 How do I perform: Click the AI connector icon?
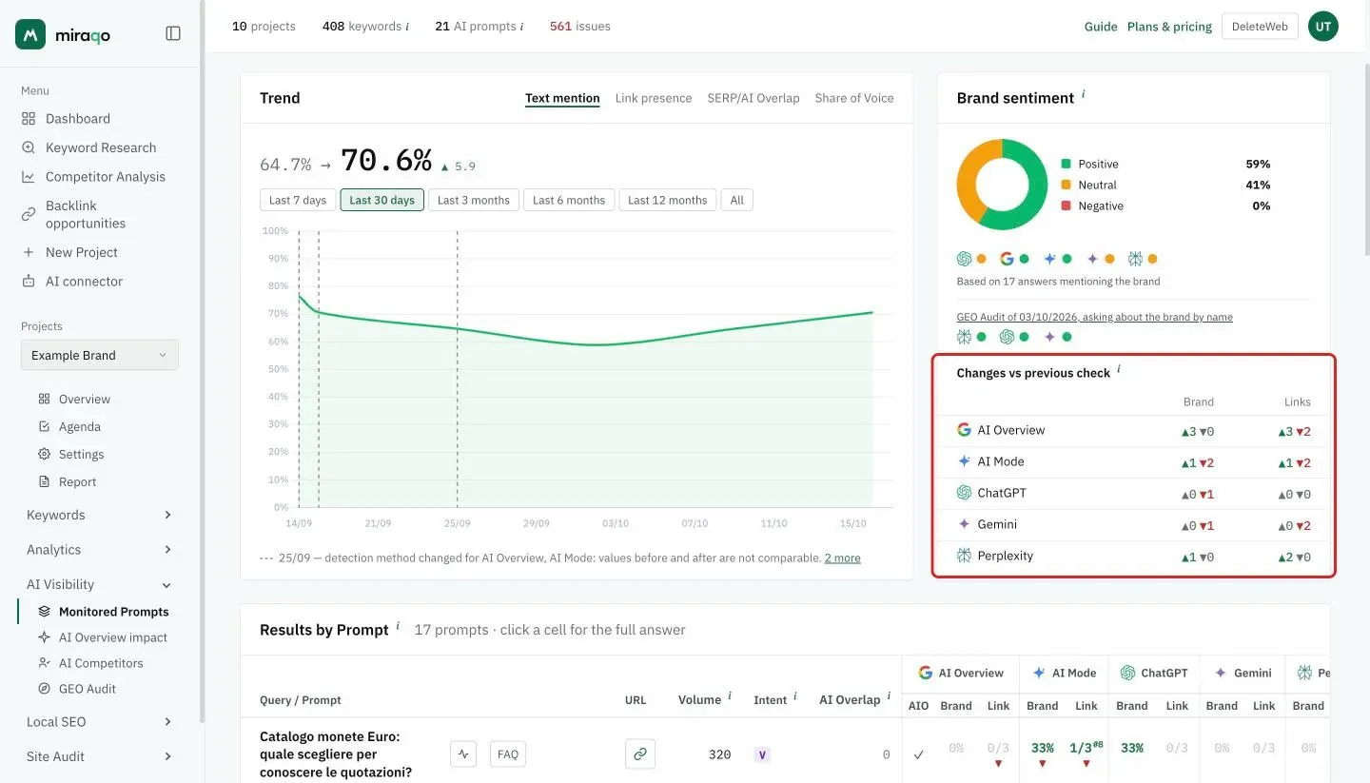click(29, 282)
